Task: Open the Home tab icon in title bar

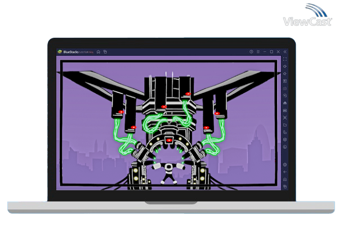Action: [x=99, y=52]
